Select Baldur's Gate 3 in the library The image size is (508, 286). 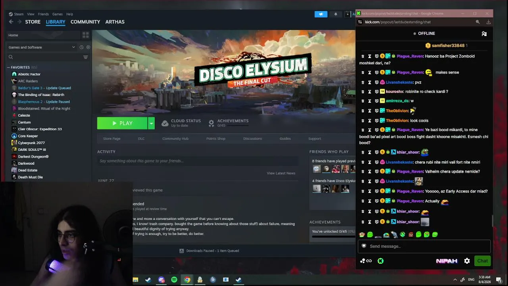pyautogui.click(x=44, y=88)
